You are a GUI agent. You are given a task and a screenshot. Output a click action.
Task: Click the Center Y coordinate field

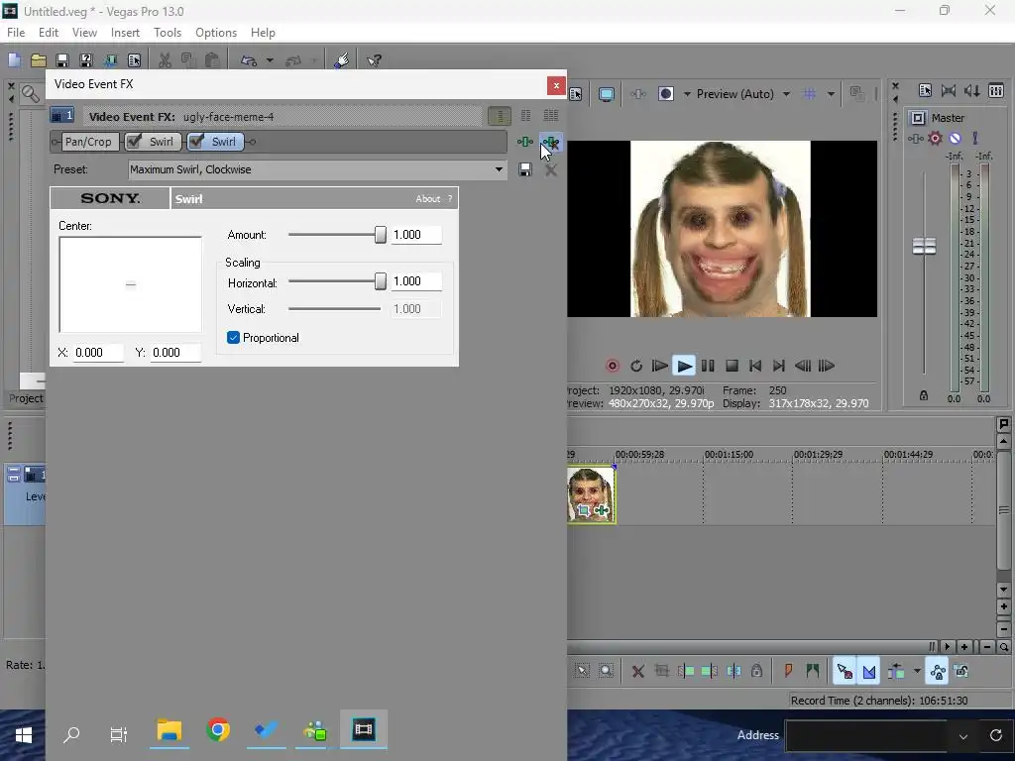click(x=175, y=353)
